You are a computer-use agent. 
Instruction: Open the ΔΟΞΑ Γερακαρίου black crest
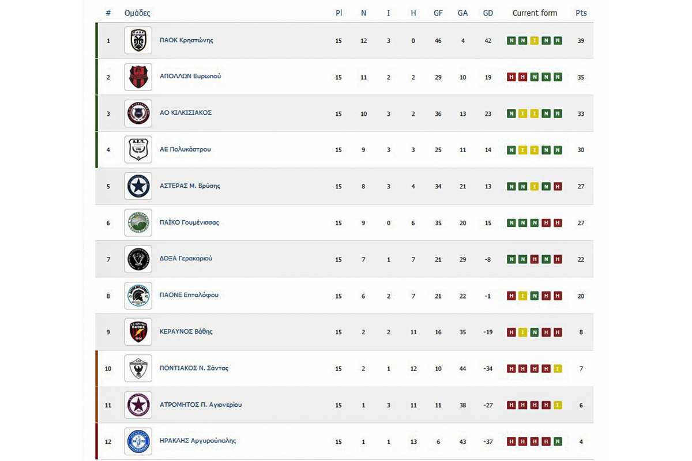pyautogui.click(x=138, y=259)
